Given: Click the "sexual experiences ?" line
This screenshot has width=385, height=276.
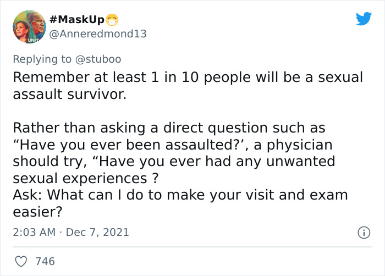Looking at the screenshot, I should coord(85,179).
